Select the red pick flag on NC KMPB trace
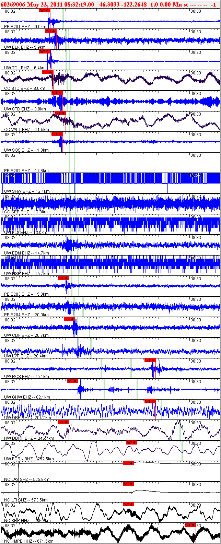This screenshot has height=544, width=221. [x=190, y=525]
